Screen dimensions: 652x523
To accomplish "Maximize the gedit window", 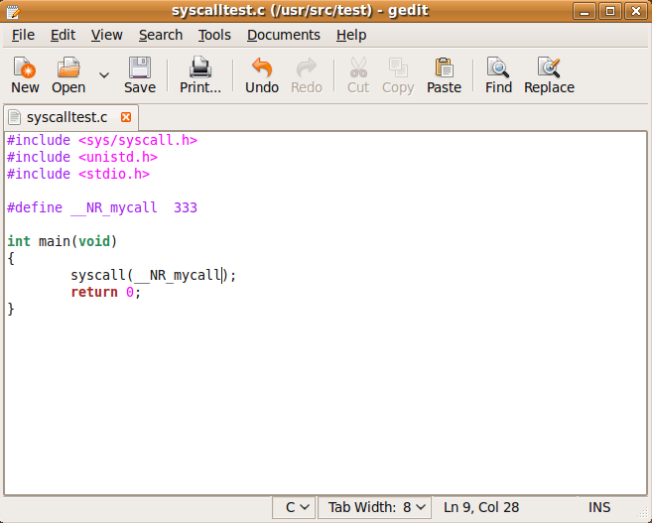I will click(x=610, y=11).
